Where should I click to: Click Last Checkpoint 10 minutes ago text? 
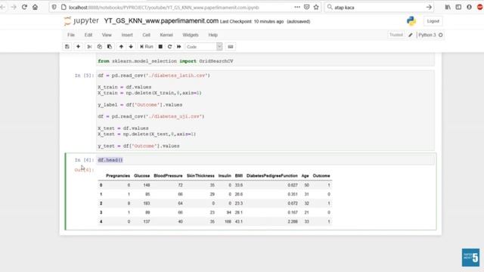(x=252, y=22)
